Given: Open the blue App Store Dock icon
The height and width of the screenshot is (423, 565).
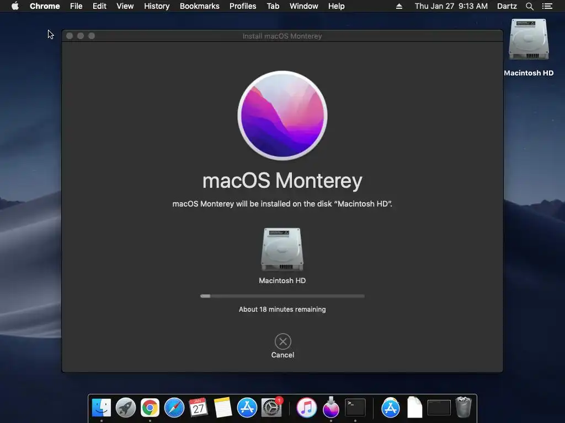Looking at the screenshot, I should [247, 408].
